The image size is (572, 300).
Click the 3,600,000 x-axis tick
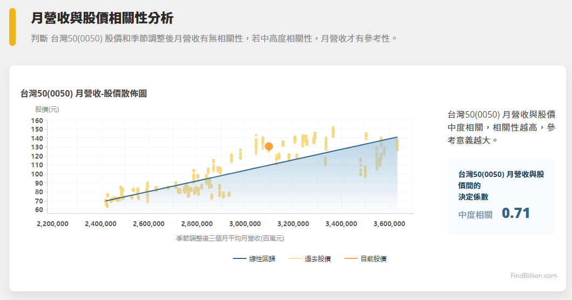pos(389,224)
